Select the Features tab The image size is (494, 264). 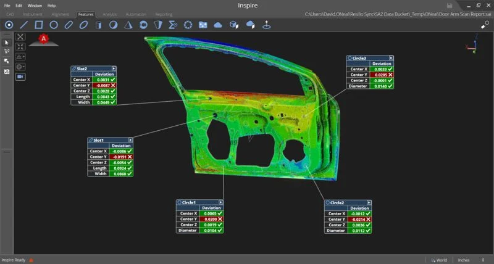86,14
